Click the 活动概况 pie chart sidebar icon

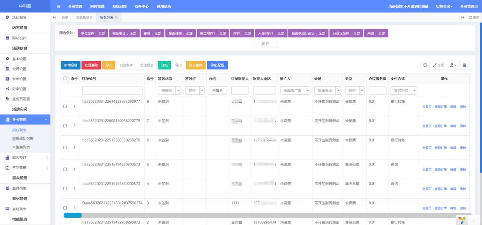click(x=7, y=18)
